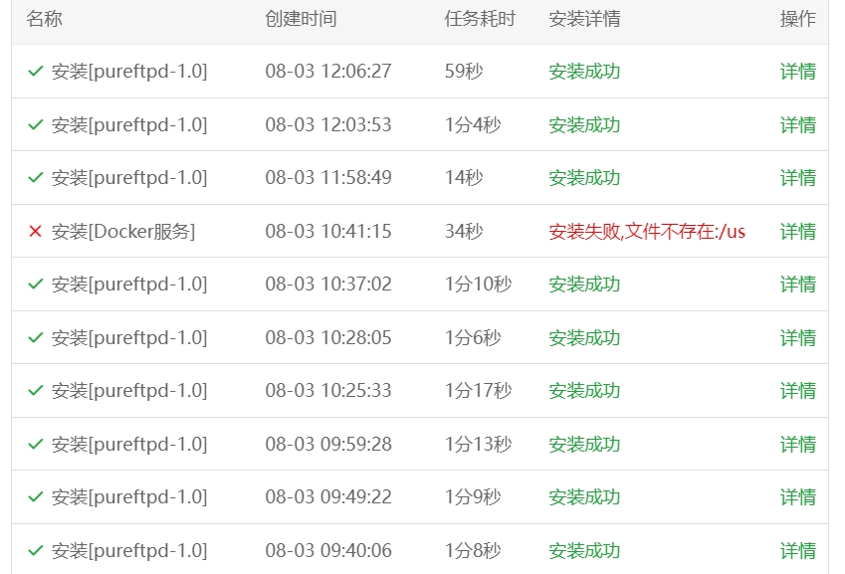Click the 08-03 11:58:49 timestamp

click(x=328, y=178)
